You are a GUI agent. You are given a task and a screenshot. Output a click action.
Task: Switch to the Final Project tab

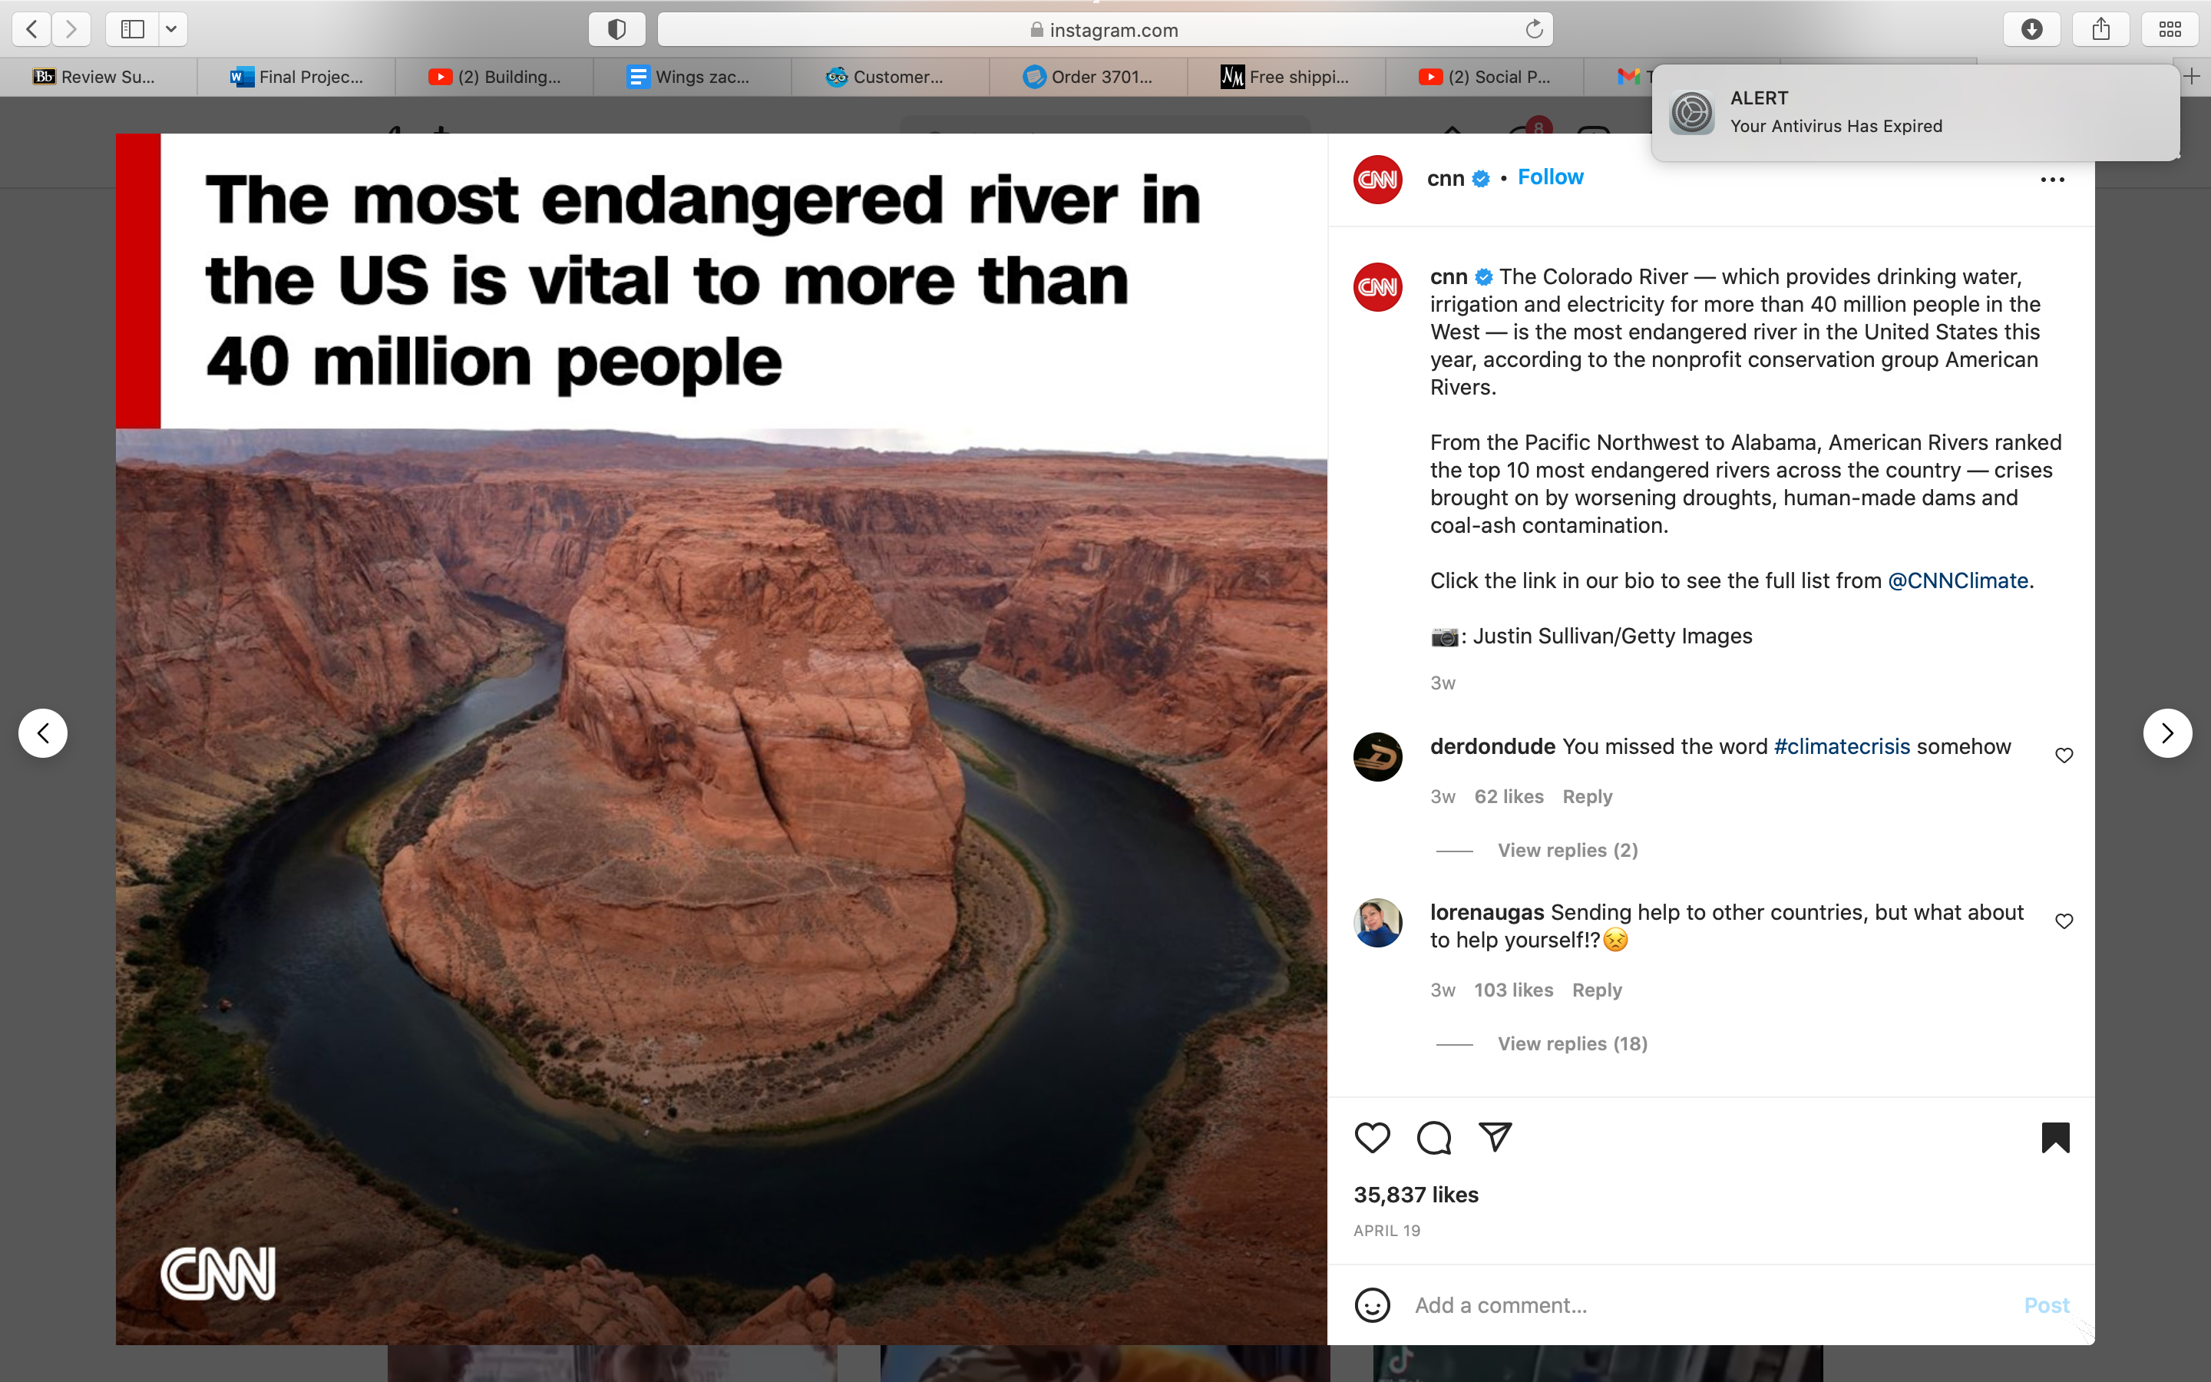point(297,78)
